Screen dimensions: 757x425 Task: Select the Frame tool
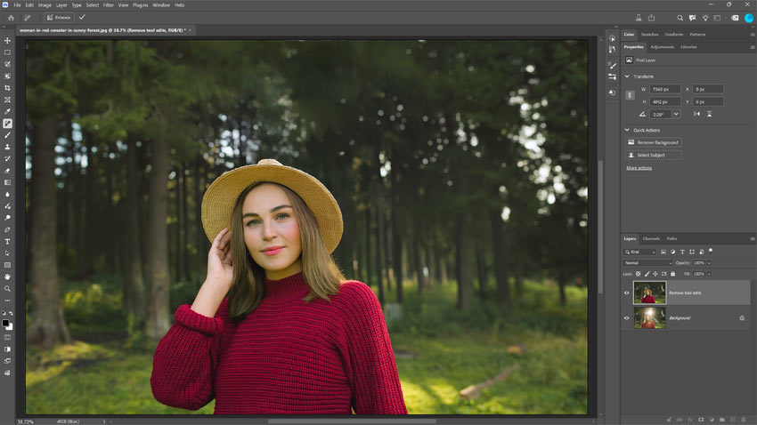7,100
